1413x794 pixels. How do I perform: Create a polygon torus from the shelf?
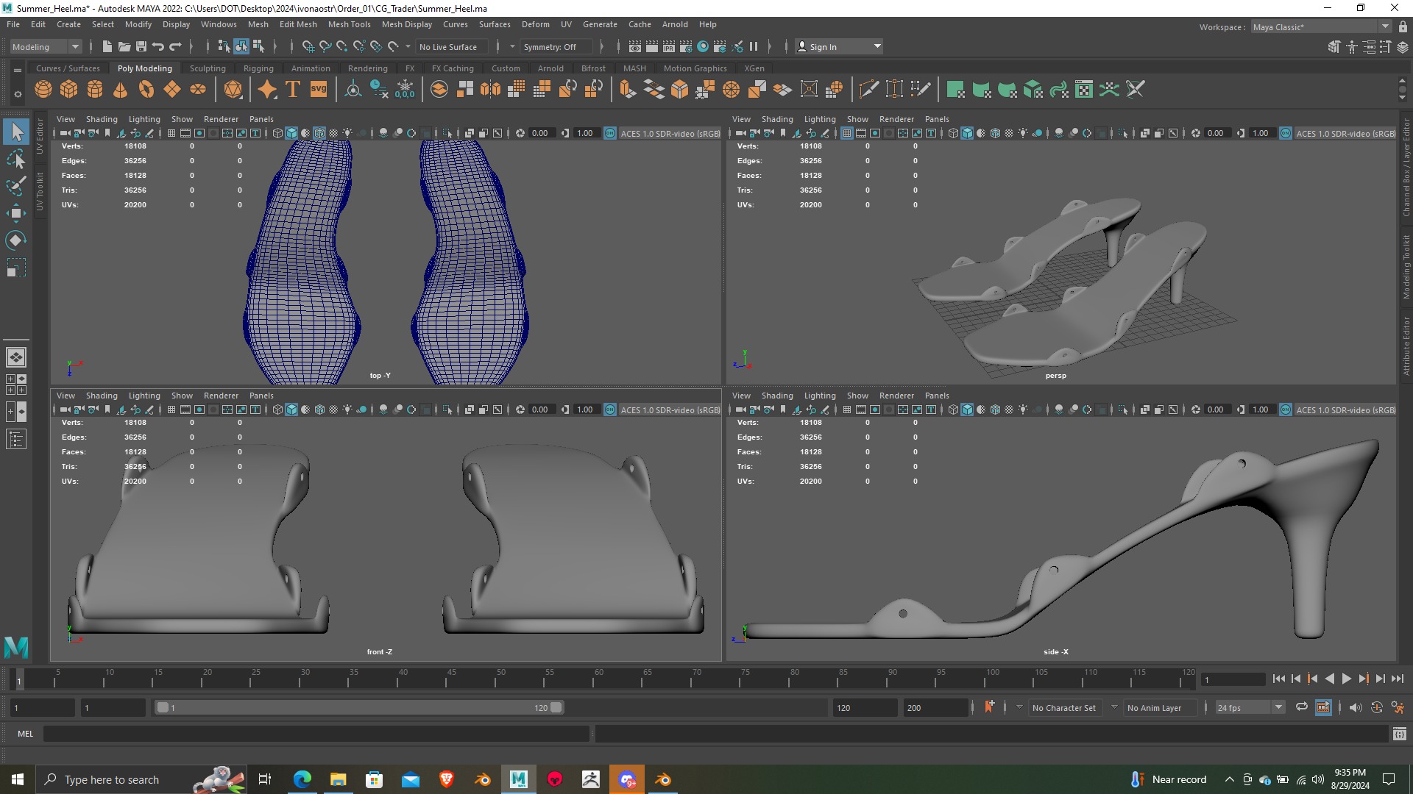pyautogui.click(x=146, y=90)
